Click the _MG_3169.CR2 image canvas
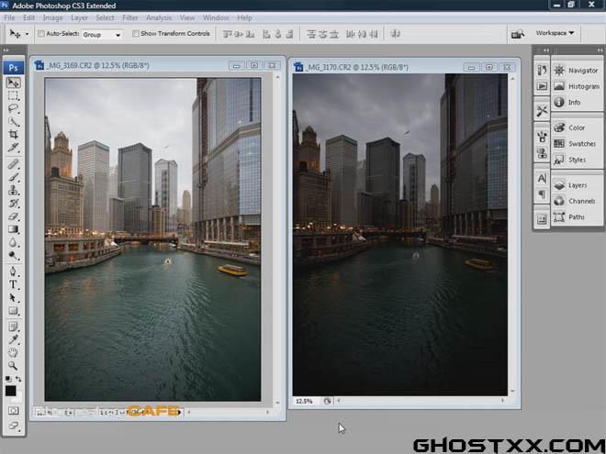This screenshot has height=454, width=606. coord(152,239)
